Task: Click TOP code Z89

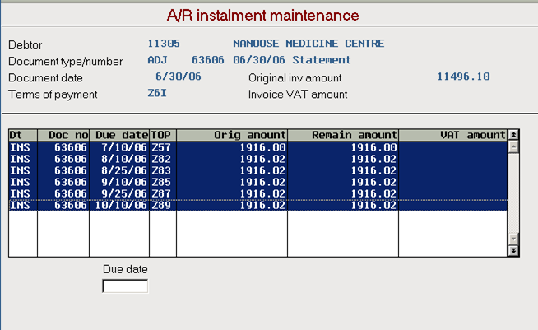Action: tap(161, 206)
